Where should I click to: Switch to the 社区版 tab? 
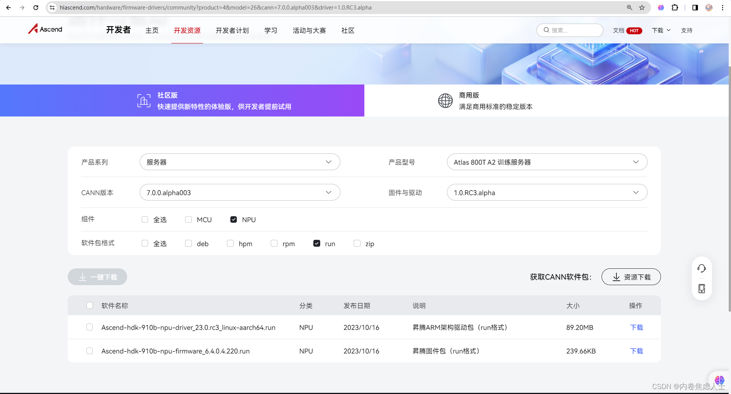coord(182,100)
